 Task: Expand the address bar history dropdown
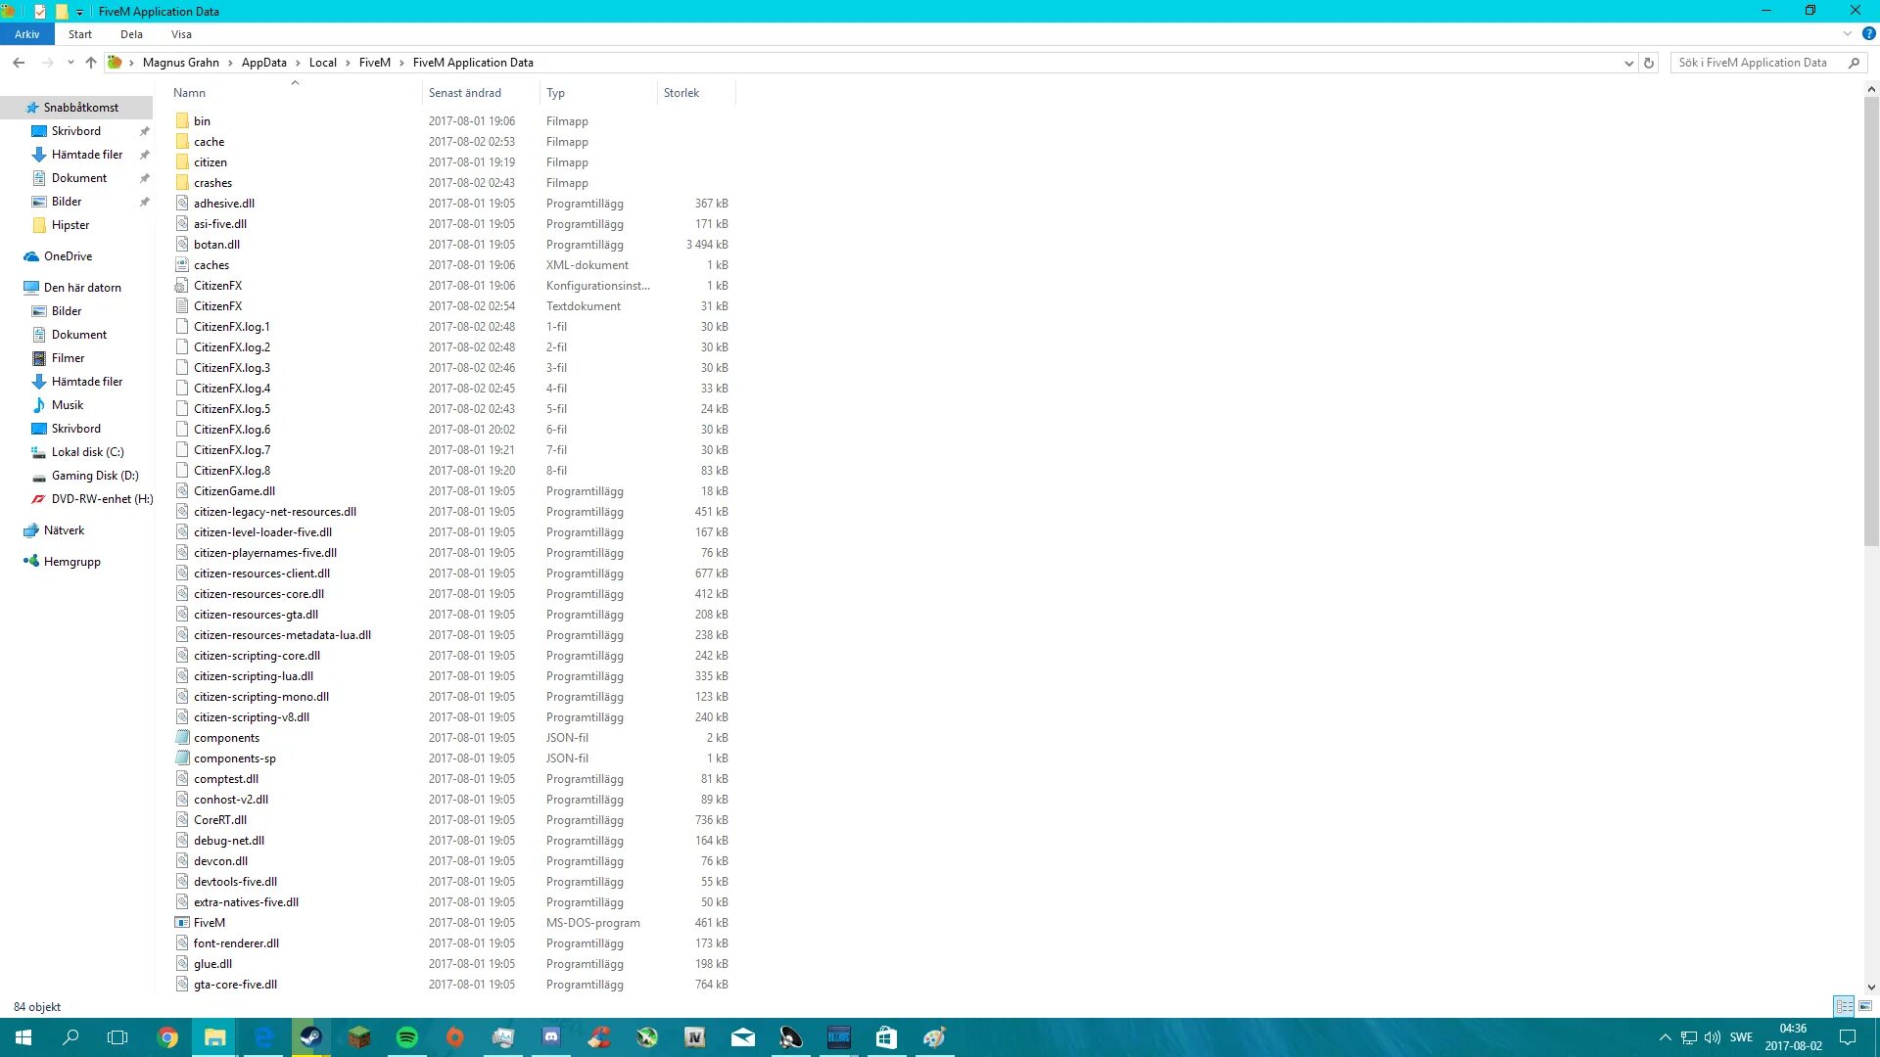pyautogui.click(x=1628, y=63)
